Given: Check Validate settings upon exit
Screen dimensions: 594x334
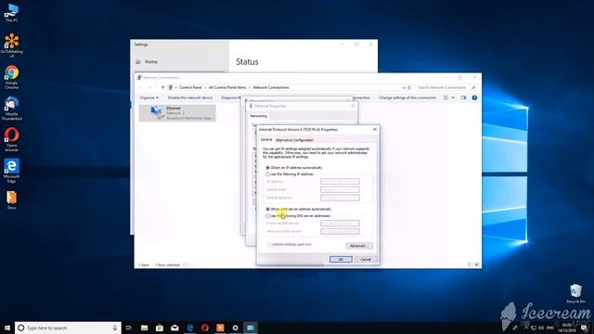Looking at the screenshot, I should click(269, 245).
